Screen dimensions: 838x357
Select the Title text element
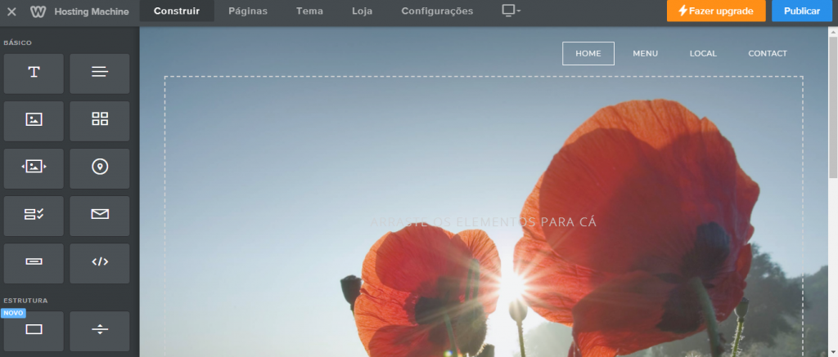point(34,74)
